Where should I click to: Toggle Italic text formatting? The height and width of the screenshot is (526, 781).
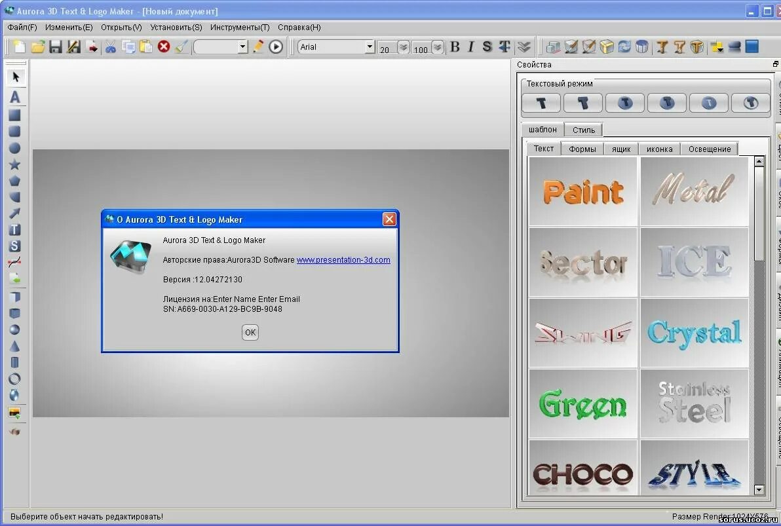[470, 47]
